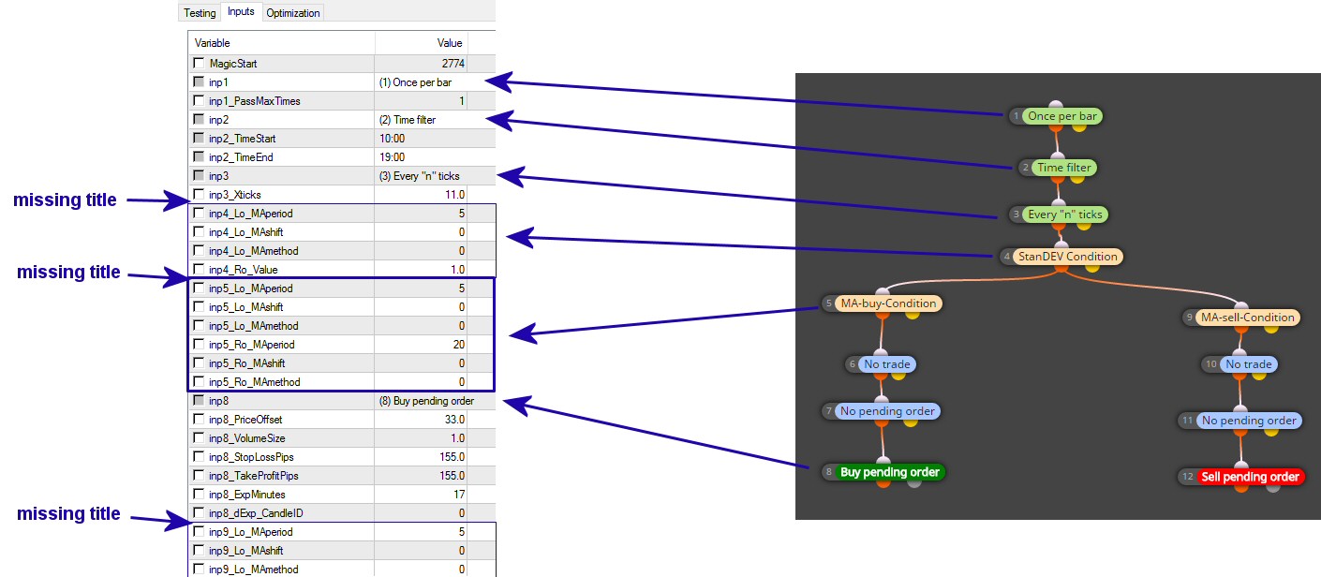The image size is (1321, 577).
Task: Open the Inputs tab
Action: (x=241, y=11)
